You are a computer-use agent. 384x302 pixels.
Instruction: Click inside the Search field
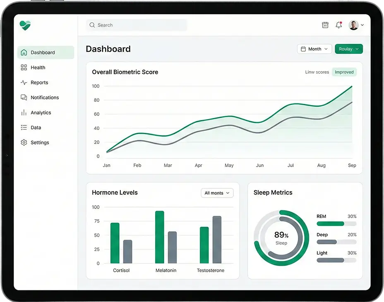click(x=137, y=25)
